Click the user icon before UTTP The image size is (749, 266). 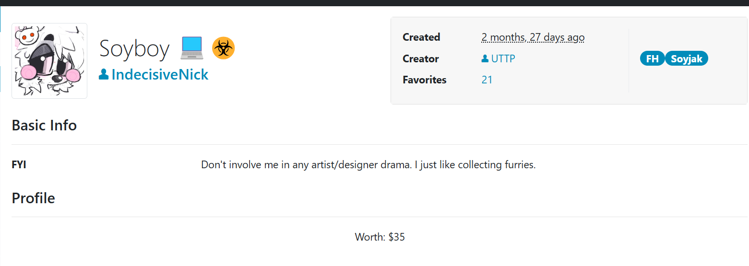point(485,58)
